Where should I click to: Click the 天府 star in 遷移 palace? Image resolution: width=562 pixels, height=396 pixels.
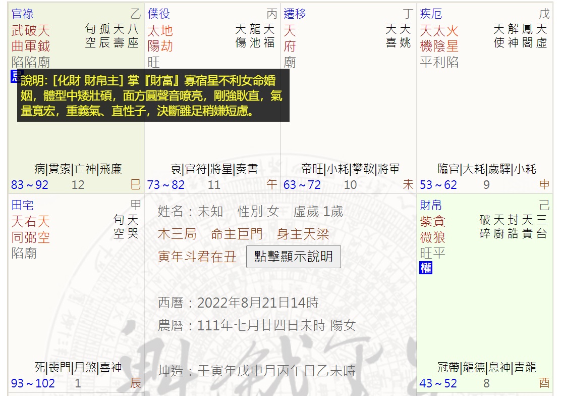click(290, 38)
